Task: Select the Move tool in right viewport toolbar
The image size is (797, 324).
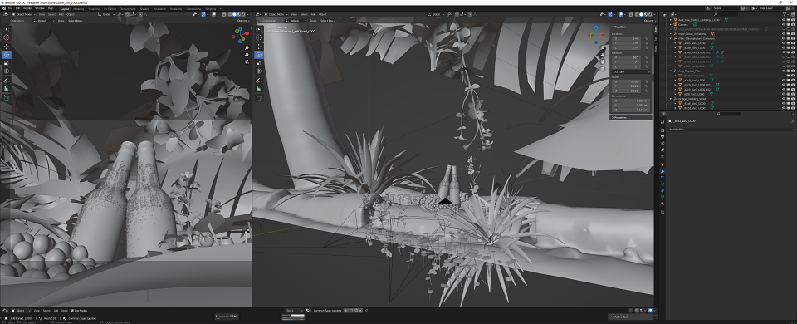Action: pos(259,47)
